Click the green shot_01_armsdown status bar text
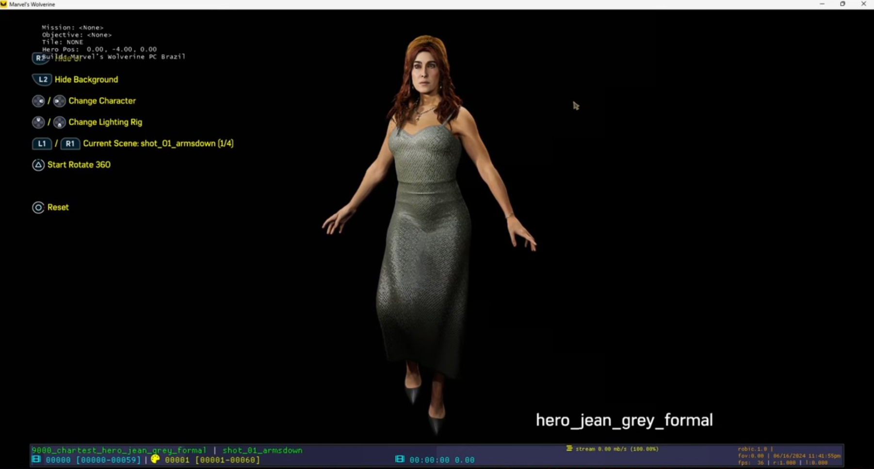The width and height of the screenshot is (874, 469). click(x=262, y=450)
